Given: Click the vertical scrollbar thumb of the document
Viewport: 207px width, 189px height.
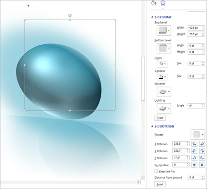Looking at the screenshot, I should 143,79.
